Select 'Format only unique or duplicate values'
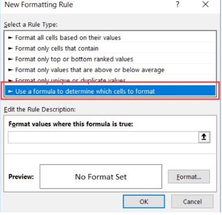The height and width of the screenshot is (215, 222). 110,80
